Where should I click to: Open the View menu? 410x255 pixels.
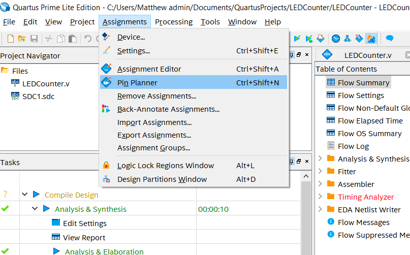pyautogui.click(x=54, y=22)
